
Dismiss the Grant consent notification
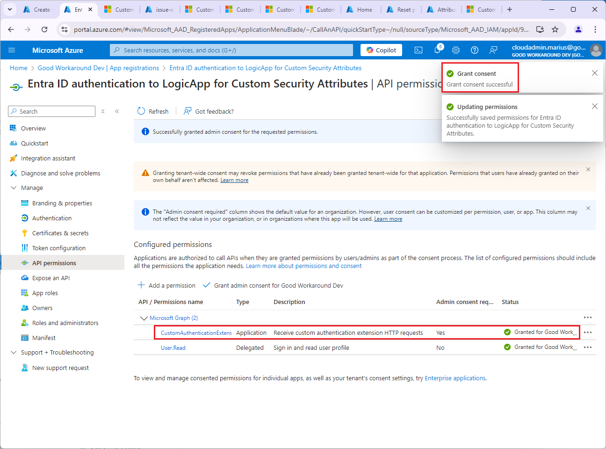click(594, 73)
